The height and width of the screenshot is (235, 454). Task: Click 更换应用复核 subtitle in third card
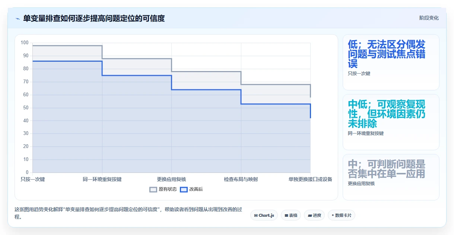click(x=361, y=184)
